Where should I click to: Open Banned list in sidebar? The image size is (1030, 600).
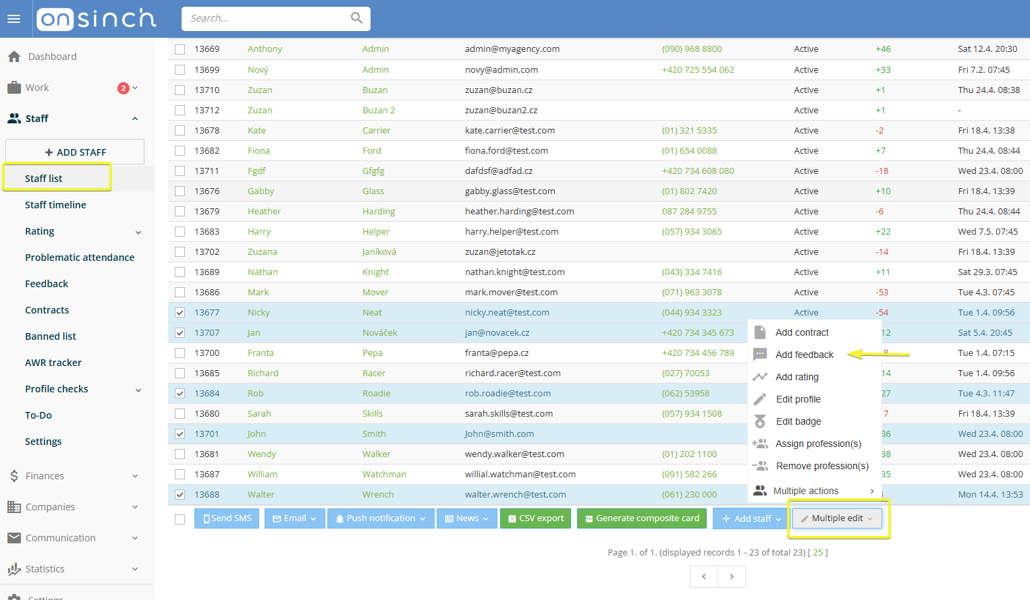51,336
